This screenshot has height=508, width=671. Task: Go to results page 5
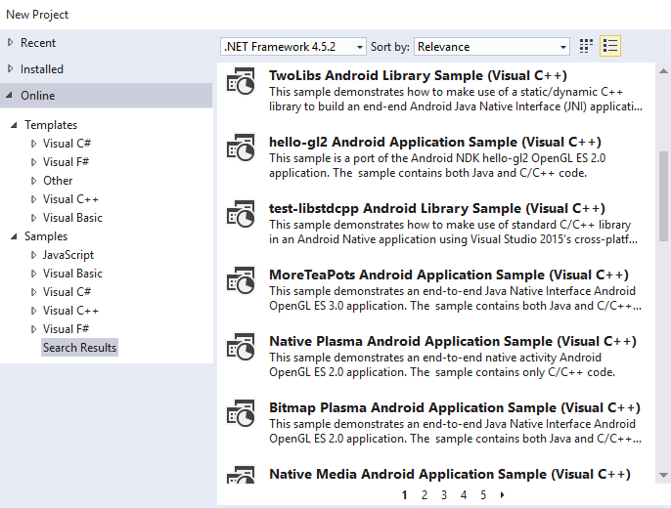tap(483, 495)
